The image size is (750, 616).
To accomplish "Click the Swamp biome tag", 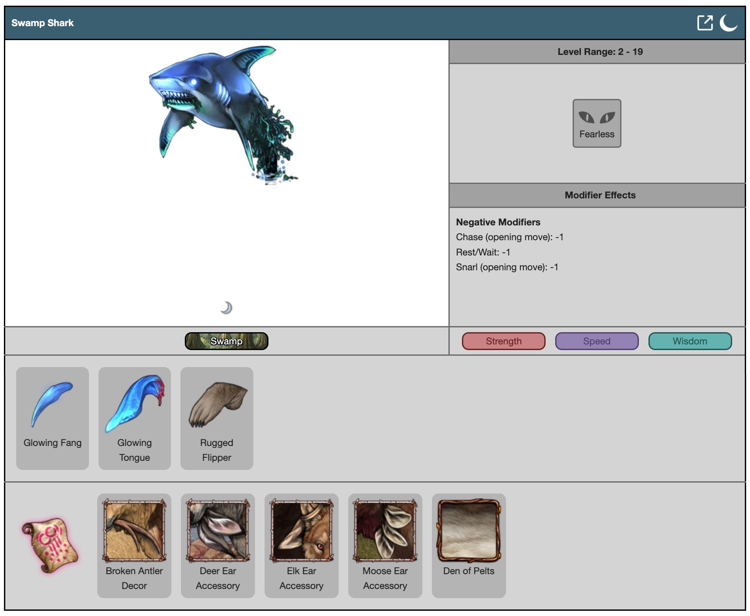I will pyautogui.click(x=226, y=341).
